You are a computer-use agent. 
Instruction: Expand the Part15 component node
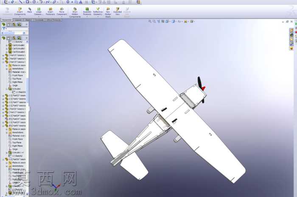pyautogui.click(x=3, y=55)
